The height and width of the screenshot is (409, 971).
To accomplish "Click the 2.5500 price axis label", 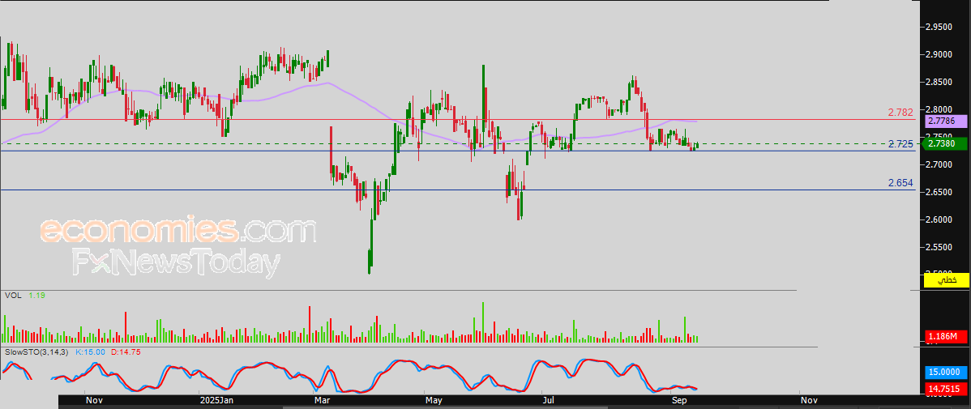I will 939,247.
